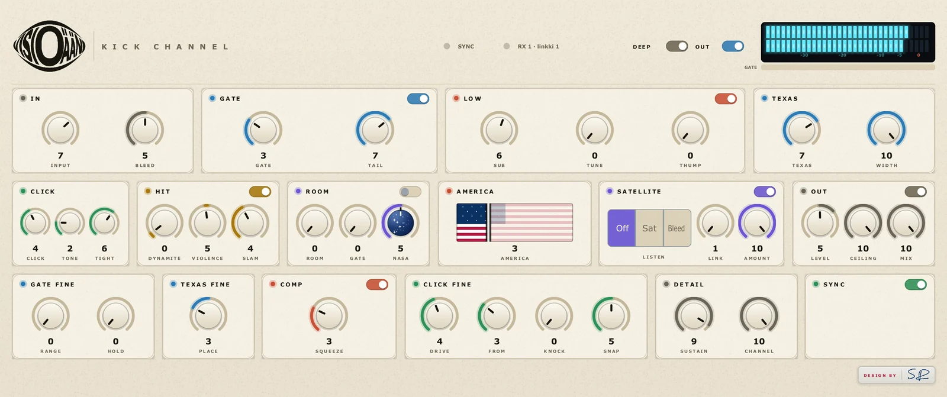Turn off the LOW section switch
Viewport: 947px width, 397px height.
[726, 99]
